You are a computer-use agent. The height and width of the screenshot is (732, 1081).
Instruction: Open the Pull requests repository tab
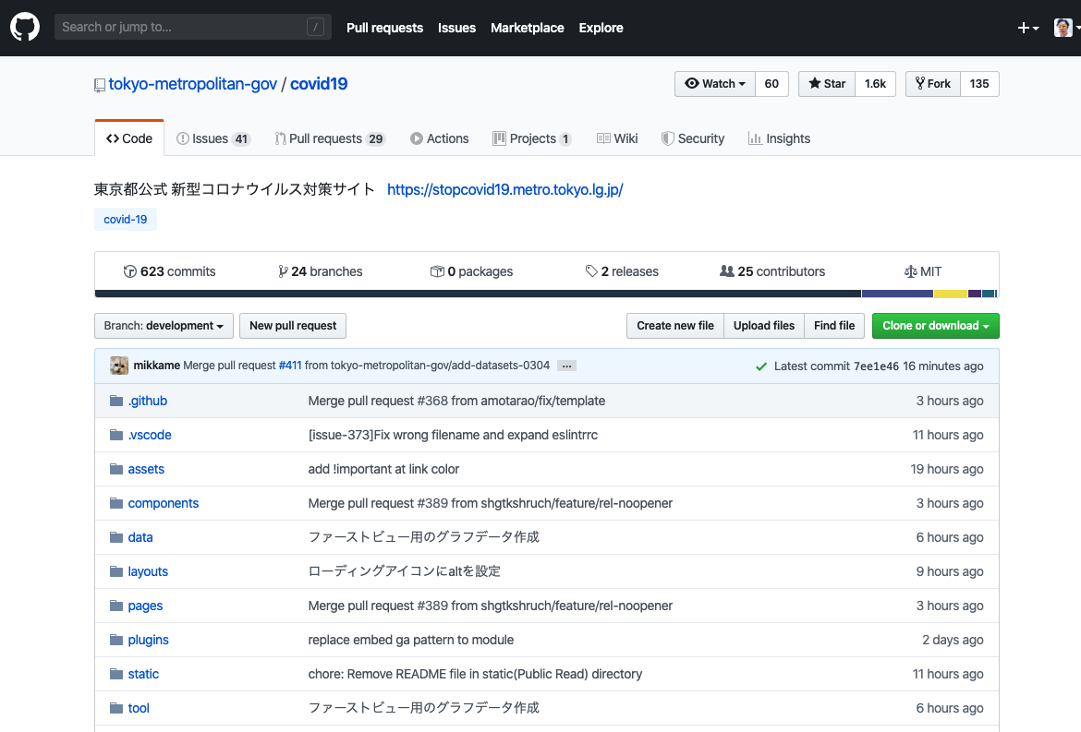coord(329,138)
